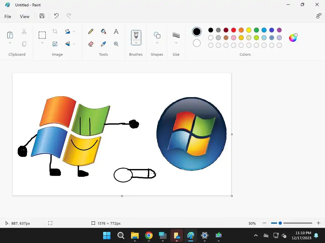The image size is (325, 243).
Task: Open the Edit colors wheel
Action: click(x=293, y=38)
